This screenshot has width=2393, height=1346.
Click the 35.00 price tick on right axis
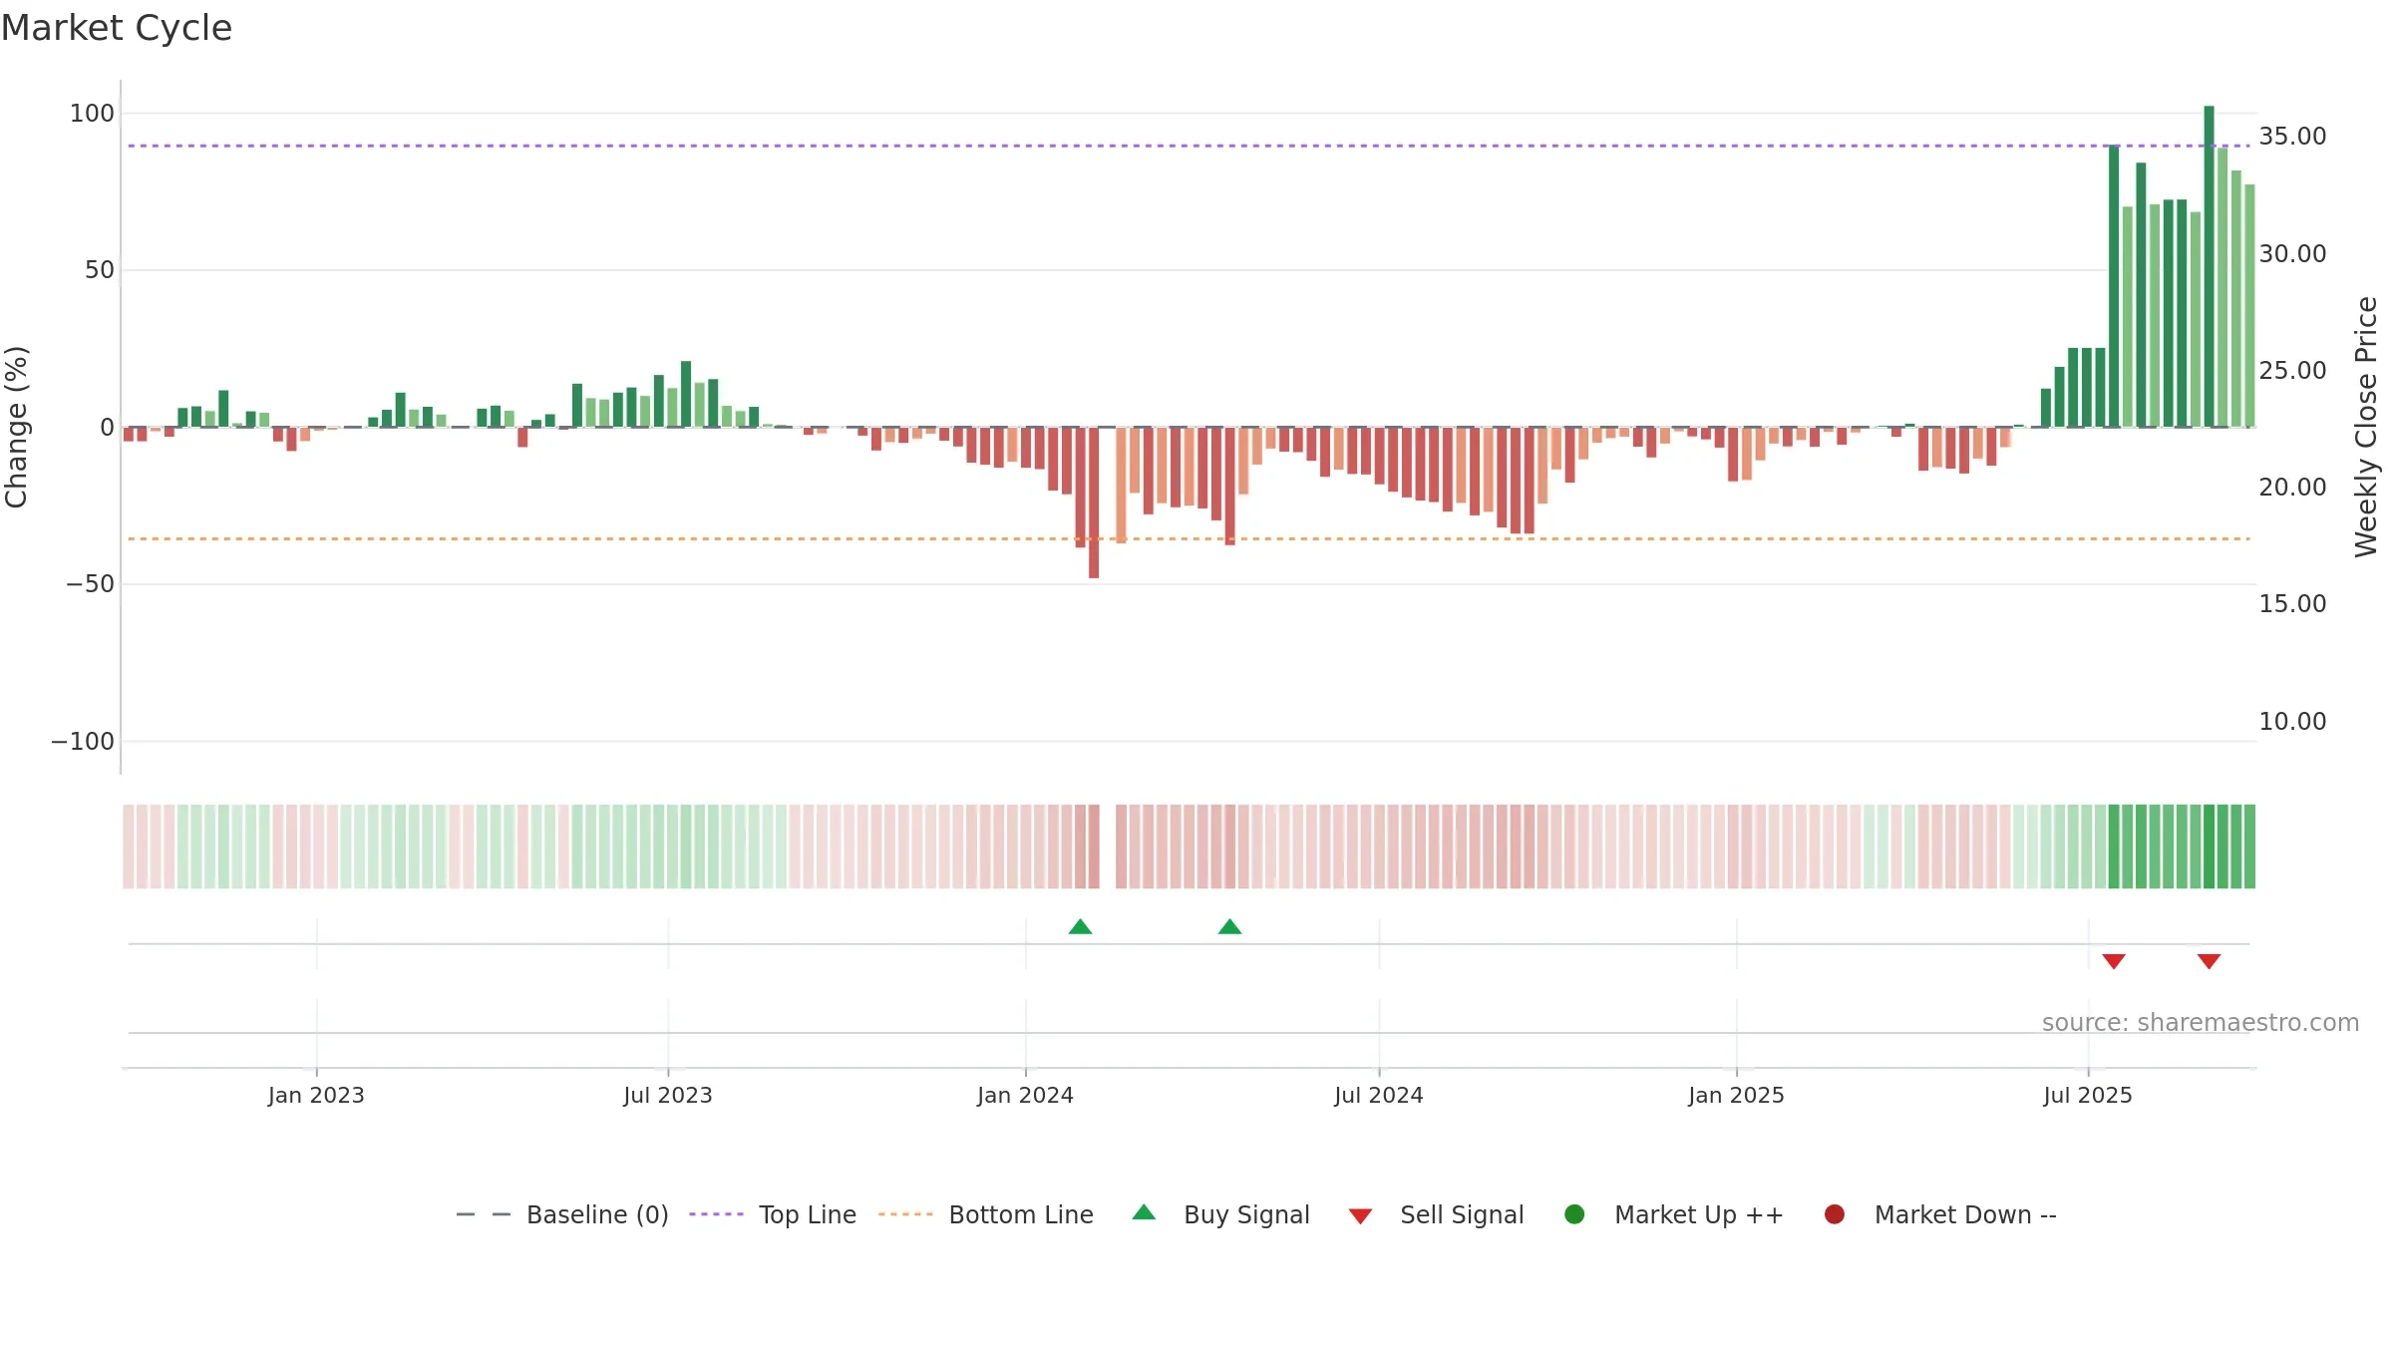(x=2292, y=136)
